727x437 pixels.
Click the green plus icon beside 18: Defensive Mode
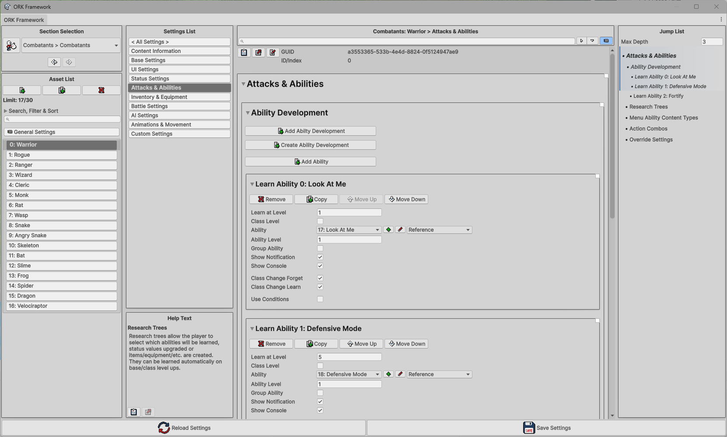[x=388, y=374]
